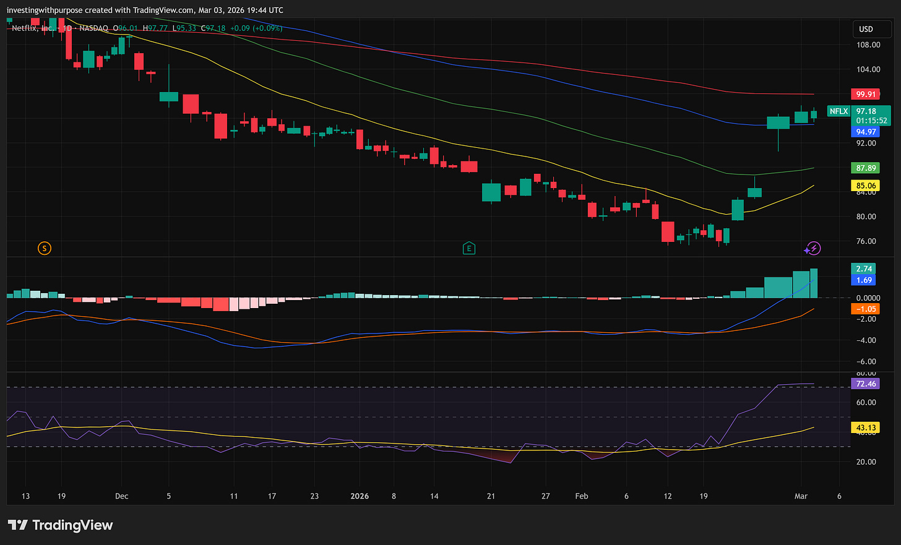Click the 27 date on time axis
901x545 pixels.
point(545,496)
